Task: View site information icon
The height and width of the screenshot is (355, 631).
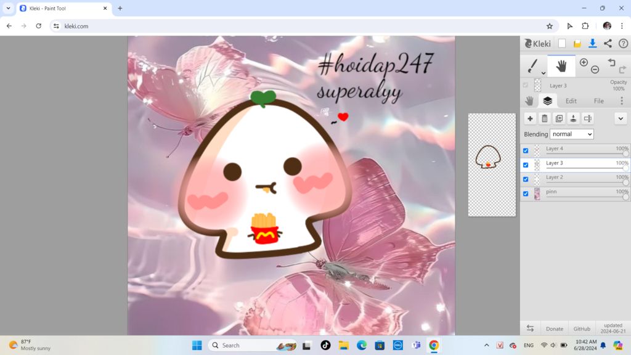Action: pos(56,26)
